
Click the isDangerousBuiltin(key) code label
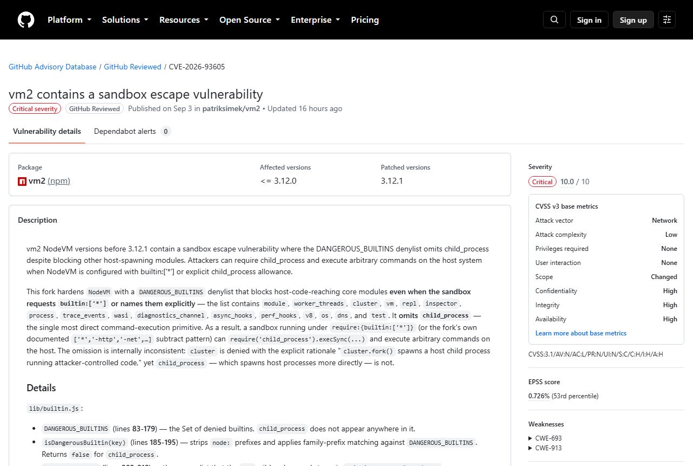pyautogui.click(x=85, y=443)
